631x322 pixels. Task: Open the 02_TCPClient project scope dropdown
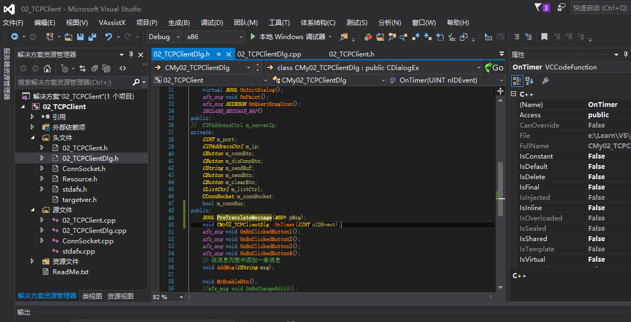tap(211, 80)
